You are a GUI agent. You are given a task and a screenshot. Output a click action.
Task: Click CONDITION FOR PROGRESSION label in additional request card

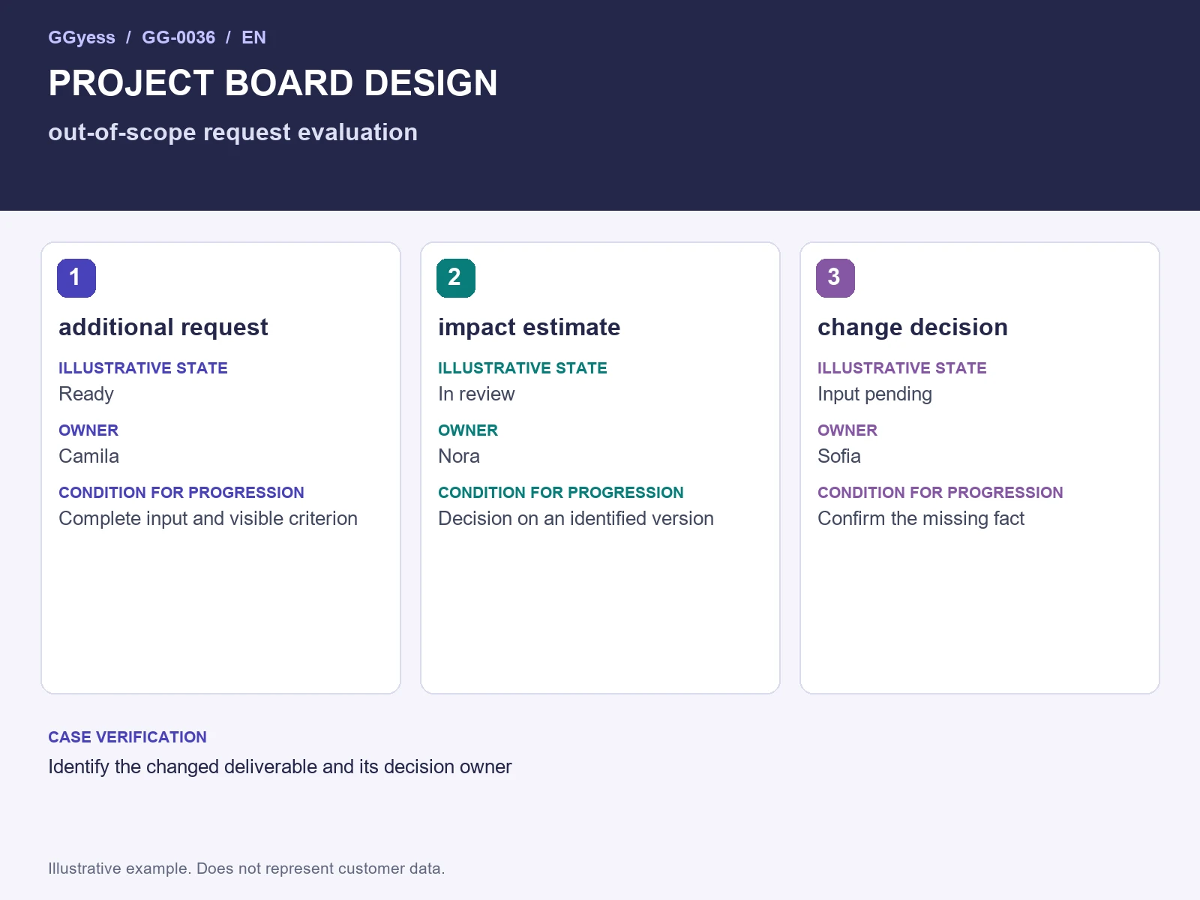[x=181, y=493]
